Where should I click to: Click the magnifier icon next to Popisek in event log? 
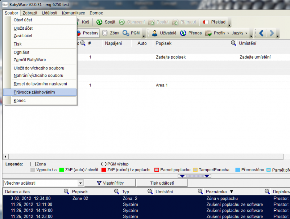(x=67, y=191)
